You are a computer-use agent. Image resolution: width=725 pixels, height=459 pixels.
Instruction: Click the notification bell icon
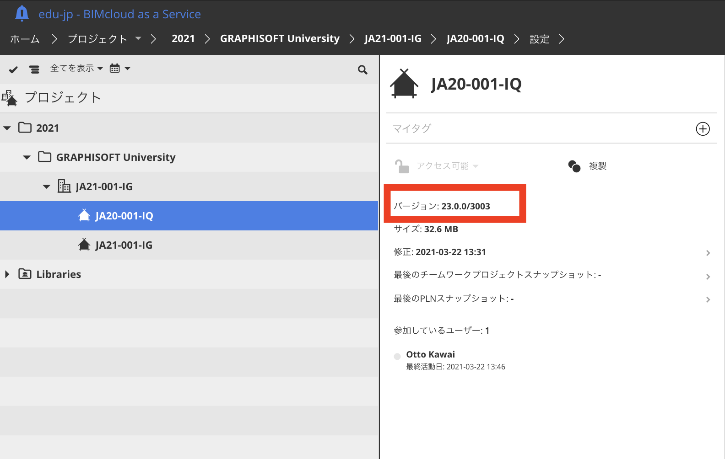pyautogui.click(x=22, y=14)
